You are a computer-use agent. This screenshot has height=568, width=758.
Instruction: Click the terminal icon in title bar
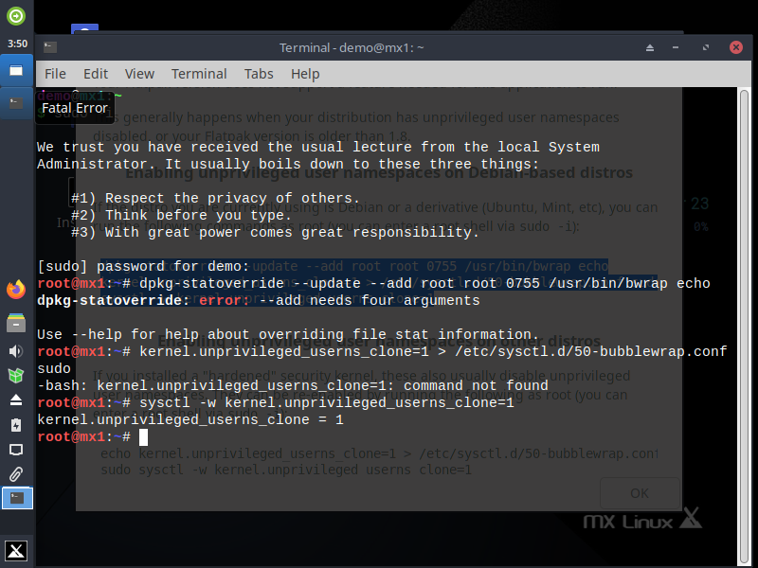click(x=50, y=47)
